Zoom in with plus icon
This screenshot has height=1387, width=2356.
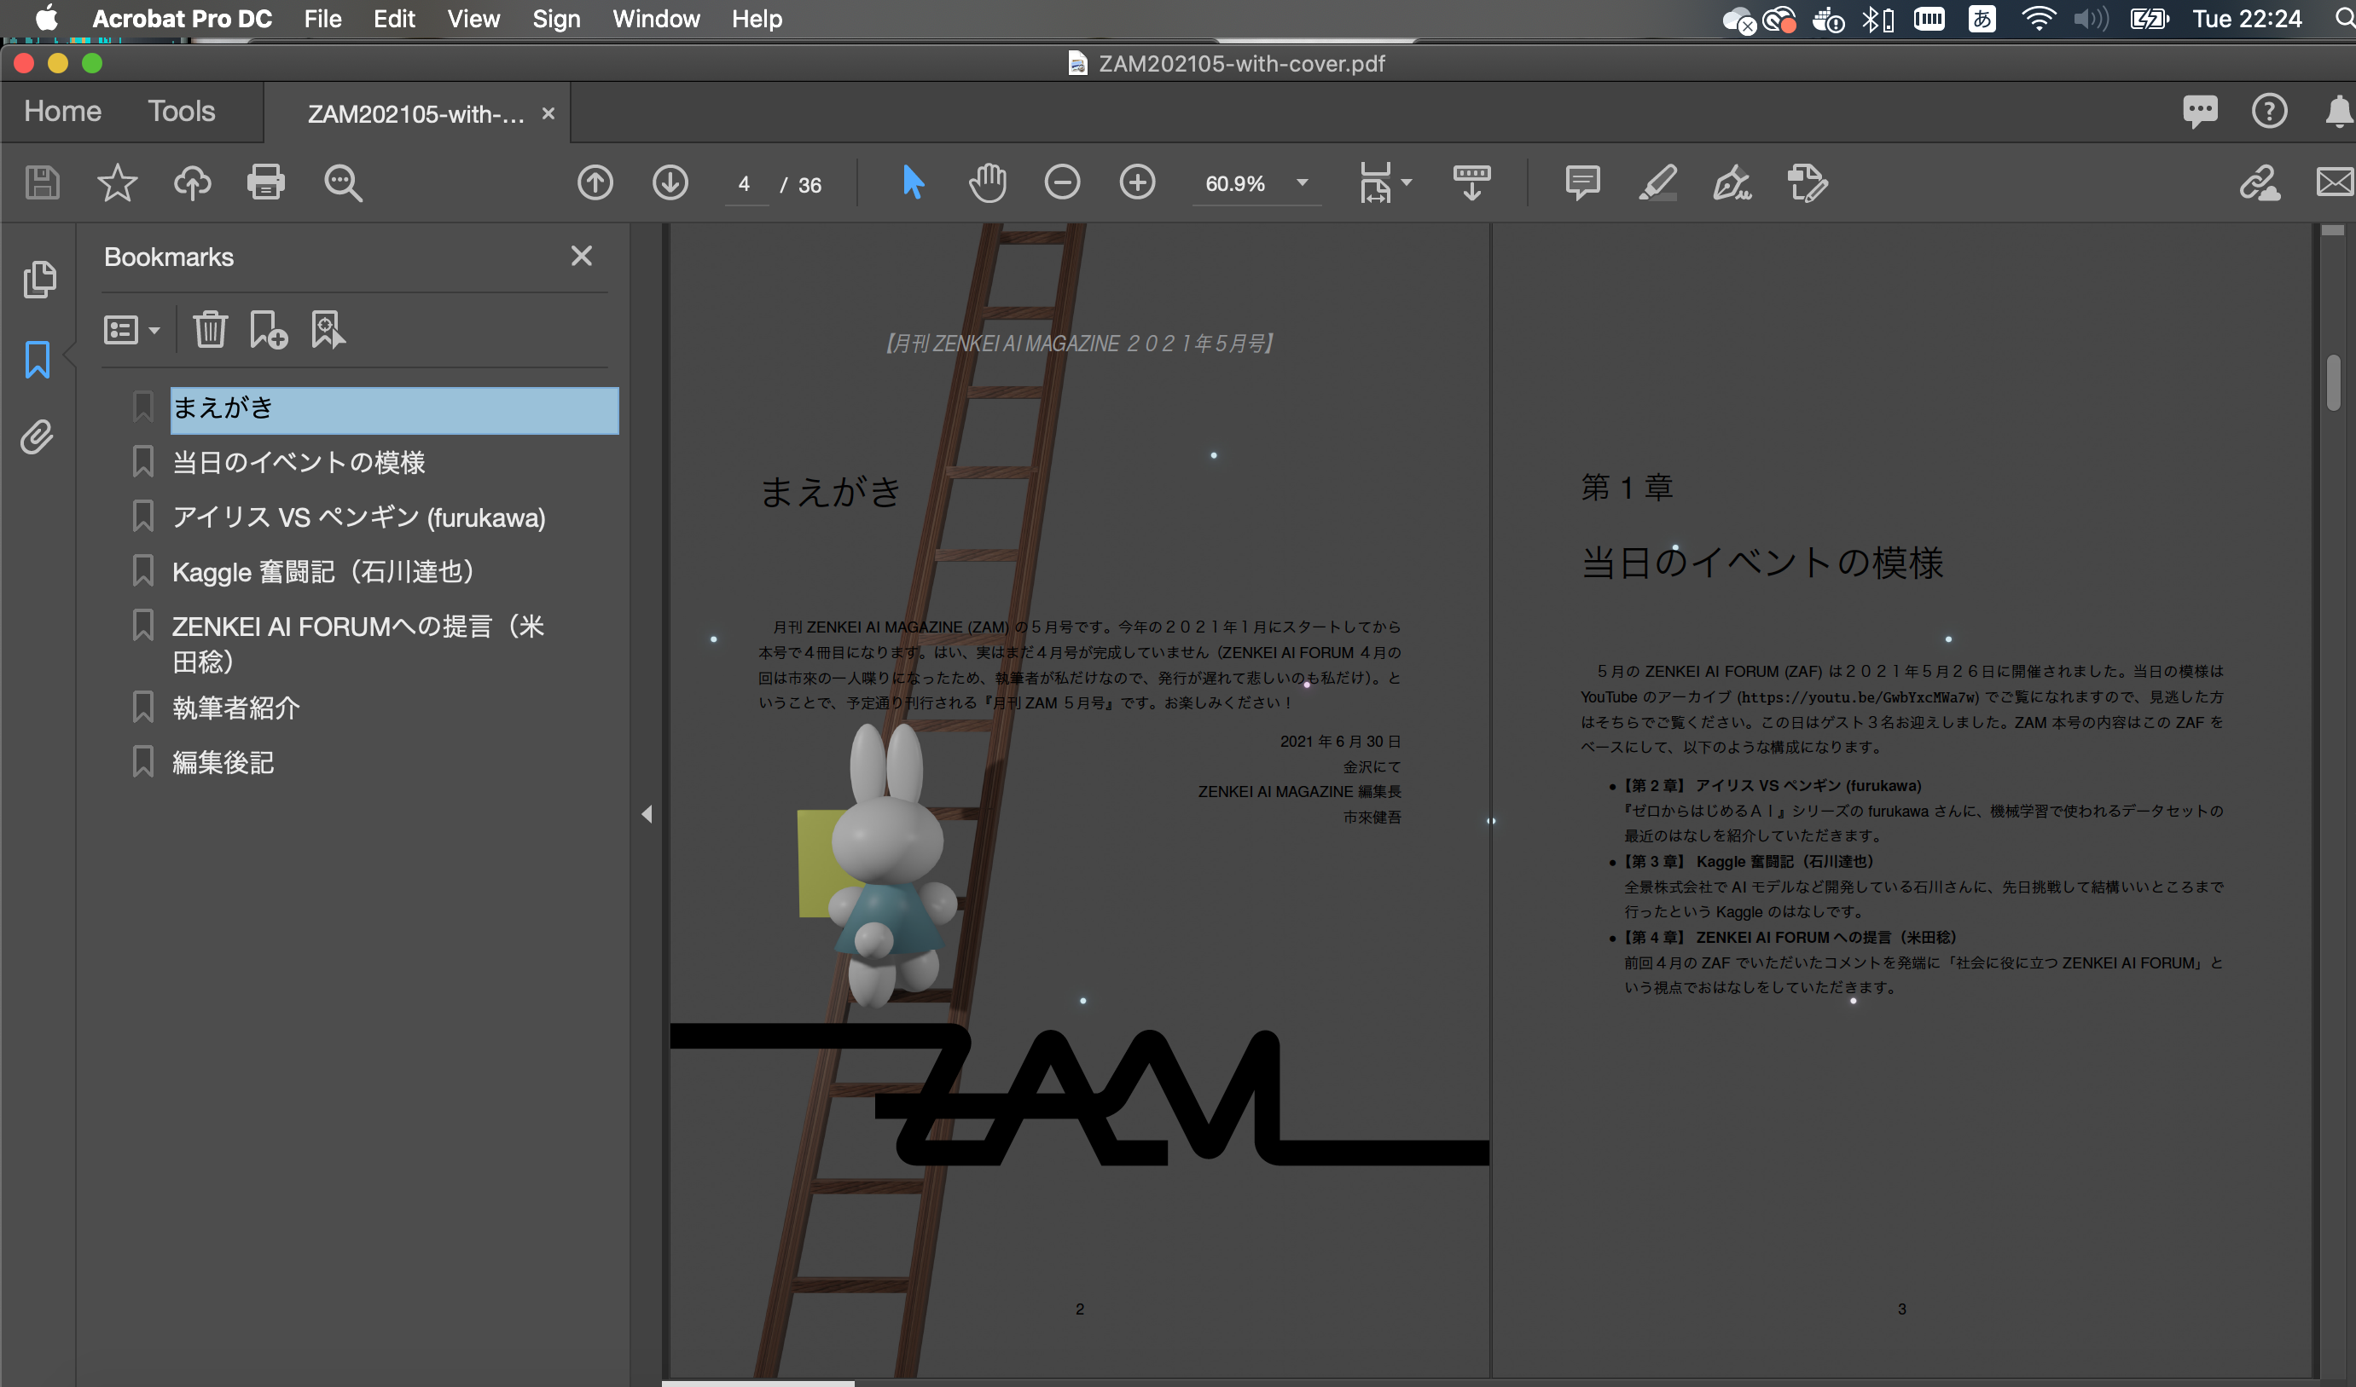pyautogui.click(x=1137, y=182)
